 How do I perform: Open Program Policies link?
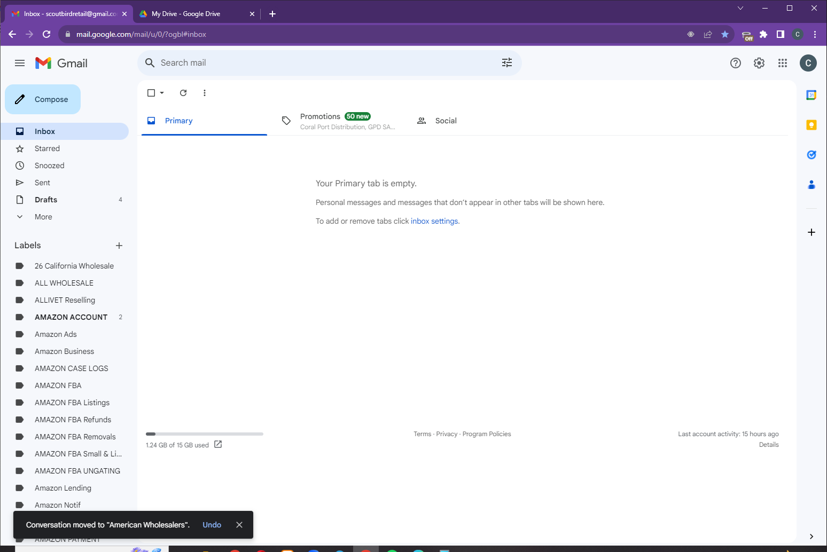coord(487,434)
